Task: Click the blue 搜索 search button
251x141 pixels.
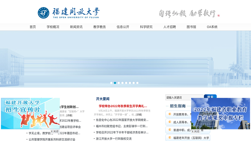Action: pyautogui.click(x=210, y=97)
